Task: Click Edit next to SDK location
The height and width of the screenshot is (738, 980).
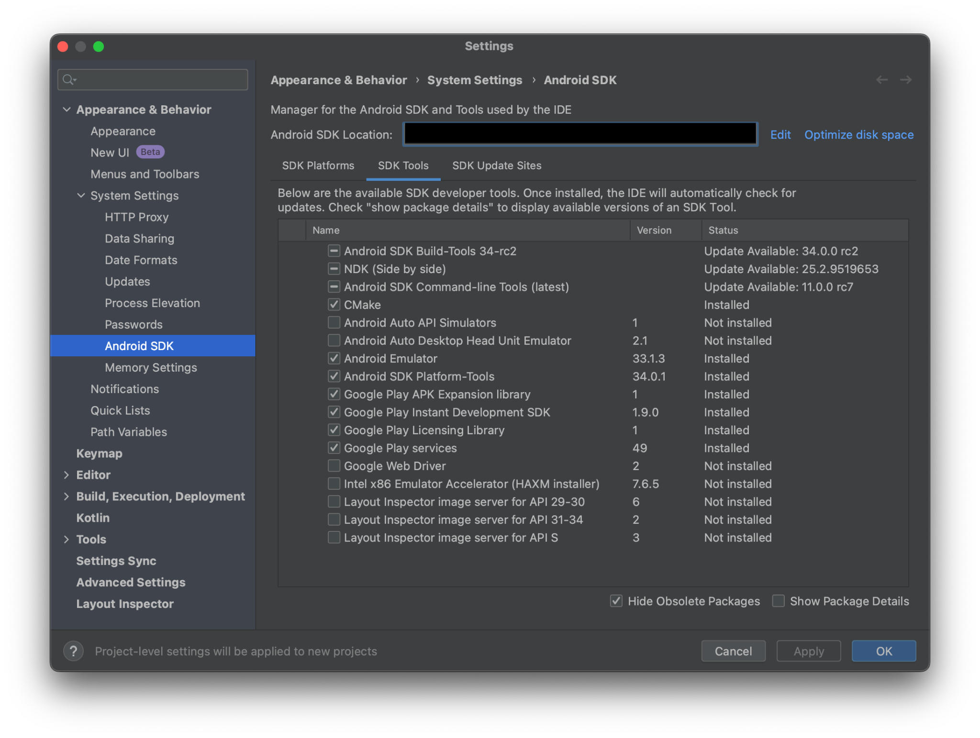Action: [x=780, y=134]
